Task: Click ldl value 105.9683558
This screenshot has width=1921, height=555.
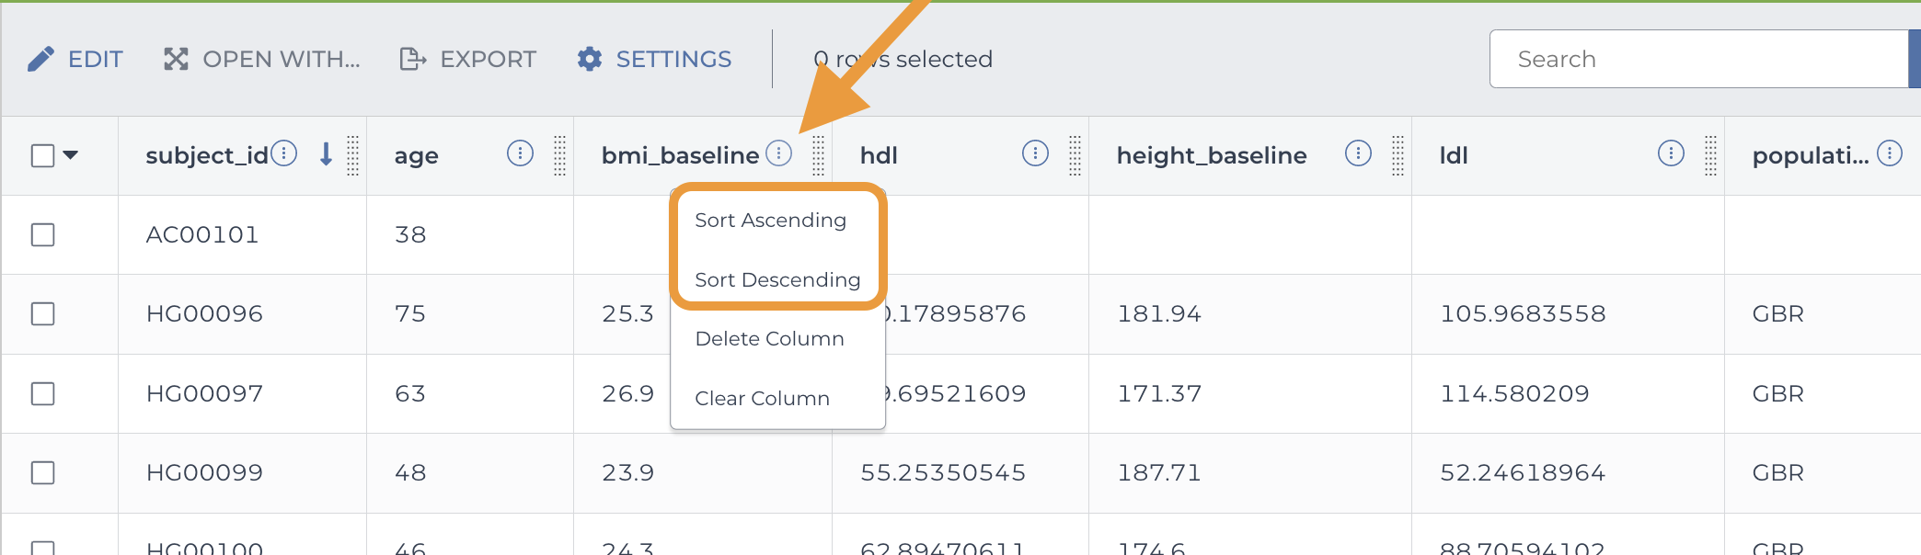Action: pyautogui.click(x=1523, y=313)
